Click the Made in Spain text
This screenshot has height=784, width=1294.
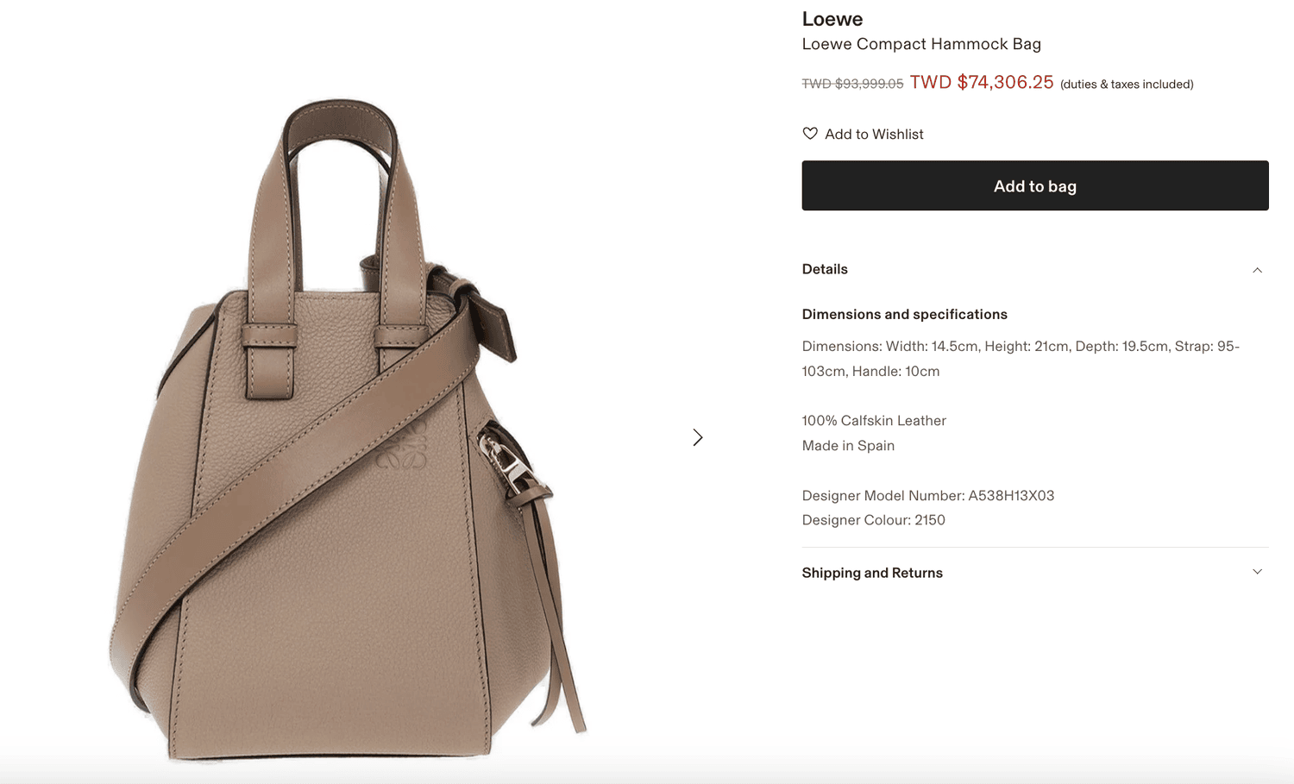pyautogui.click(x=848, y=446)
